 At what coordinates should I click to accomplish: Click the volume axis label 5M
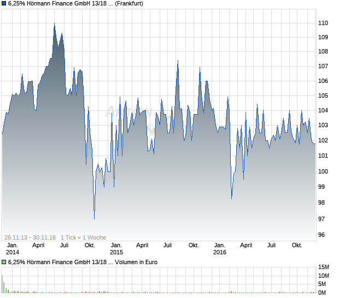[x=322, y=284]
